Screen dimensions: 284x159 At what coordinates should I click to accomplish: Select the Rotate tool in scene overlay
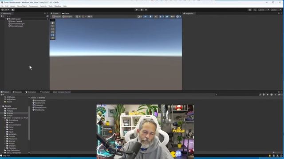click(x=52, y=29)
